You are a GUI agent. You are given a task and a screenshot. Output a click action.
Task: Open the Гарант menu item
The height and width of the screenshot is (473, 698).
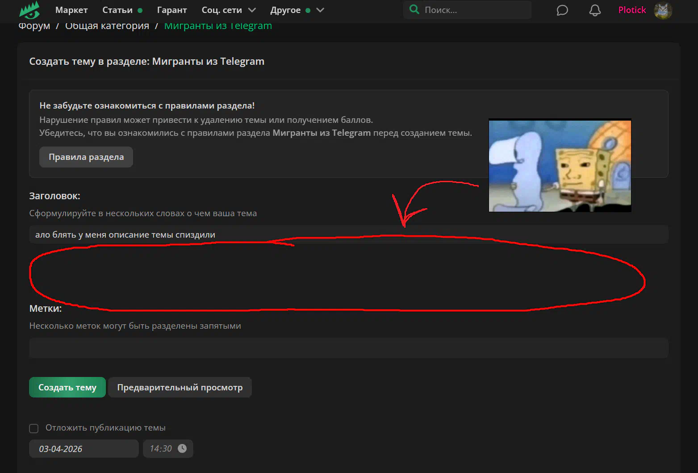[172, 10]
